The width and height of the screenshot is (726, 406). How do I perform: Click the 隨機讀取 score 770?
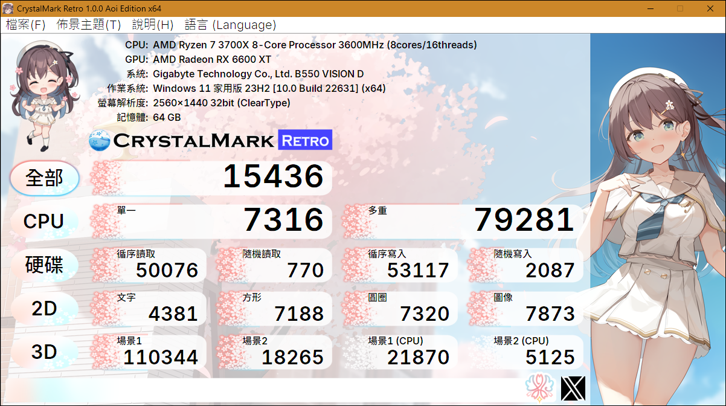tap(306, 270)
